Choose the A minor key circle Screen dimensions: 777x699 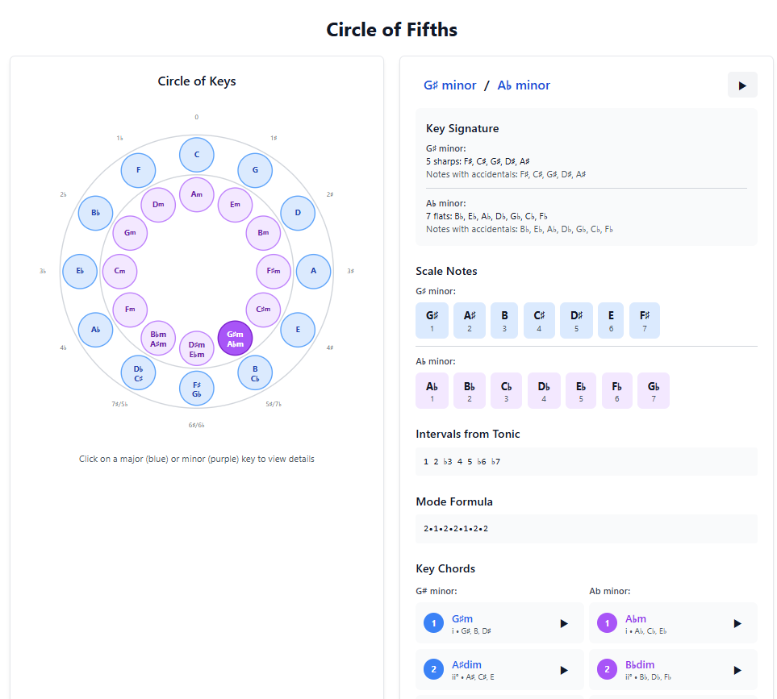[x=196, y=194]
